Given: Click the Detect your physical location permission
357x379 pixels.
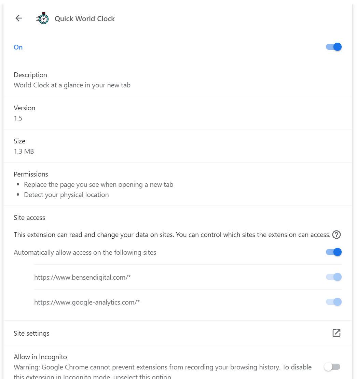Looking at the screenshot, I should pos(66,195).
